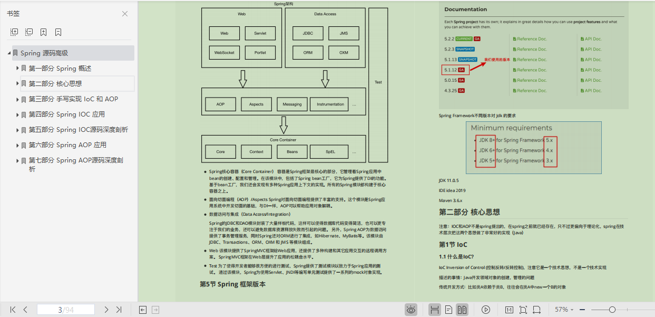Screen dimensions: 655x317
Task: Adjust the zoom slider handle
Action: pos(612,310)
